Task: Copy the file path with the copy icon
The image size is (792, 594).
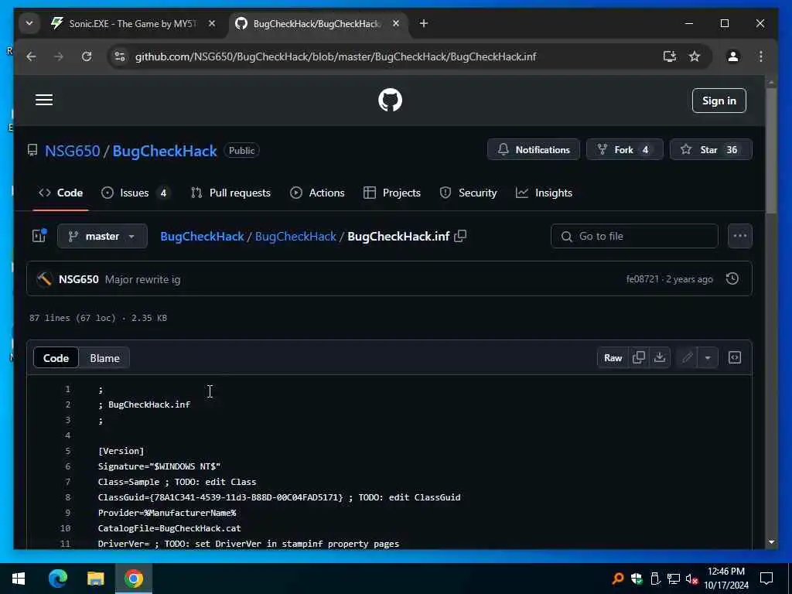Action: click(460, 236)
